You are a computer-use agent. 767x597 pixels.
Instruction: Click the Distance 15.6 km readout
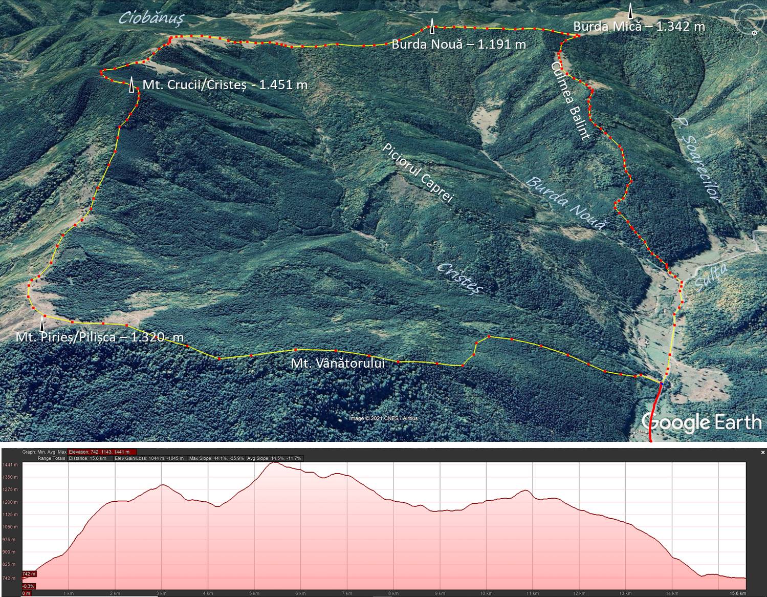87,458
